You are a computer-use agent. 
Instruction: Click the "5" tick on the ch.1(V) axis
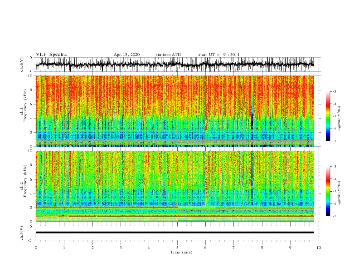coord(32,57)
